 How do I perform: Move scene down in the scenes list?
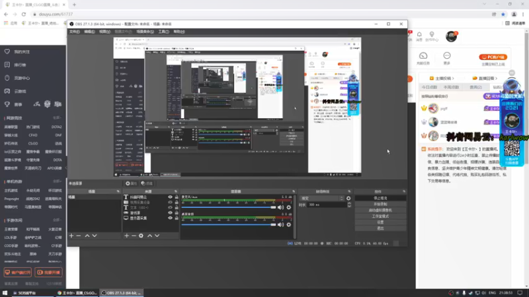pyautogui.click(x=95, y=236)
